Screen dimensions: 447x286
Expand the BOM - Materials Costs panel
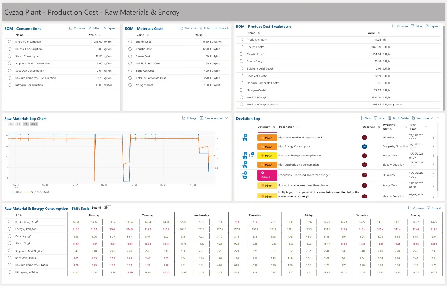(221, 28)
